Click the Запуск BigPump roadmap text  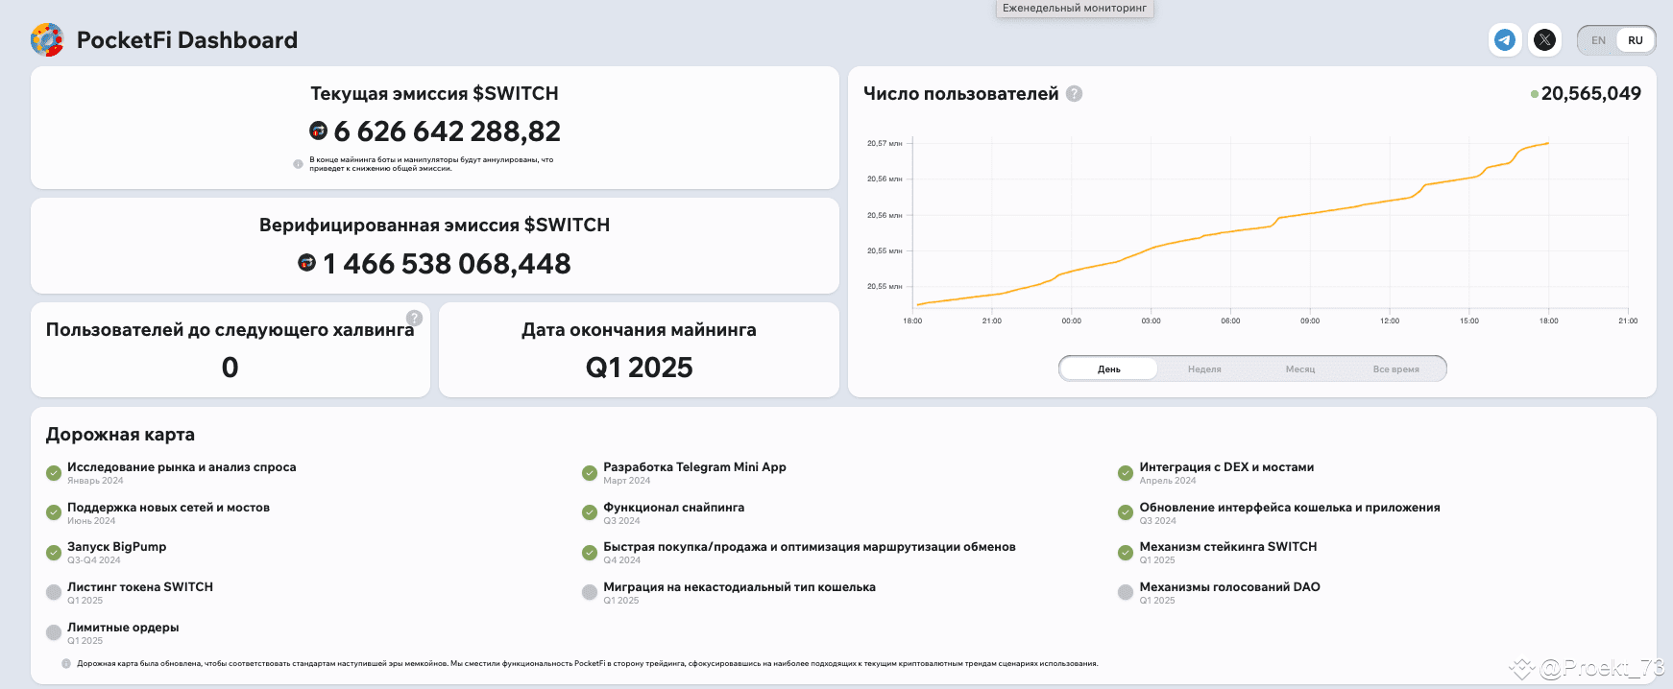(117, 547)
